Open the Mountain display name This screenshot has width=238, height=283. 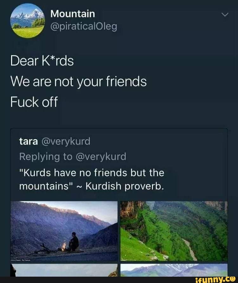pos(73,14)
